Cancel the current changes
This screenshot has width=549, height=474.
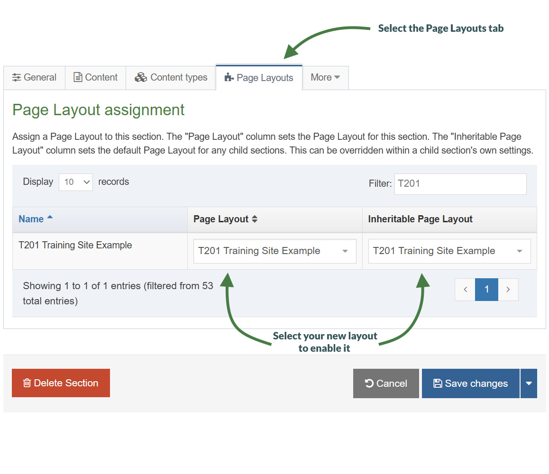click(x=386, y=383)
